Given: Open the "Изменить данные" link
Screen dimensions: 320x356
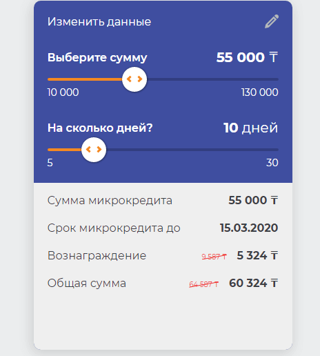Looking at the screenshot, I should (99, 22).
